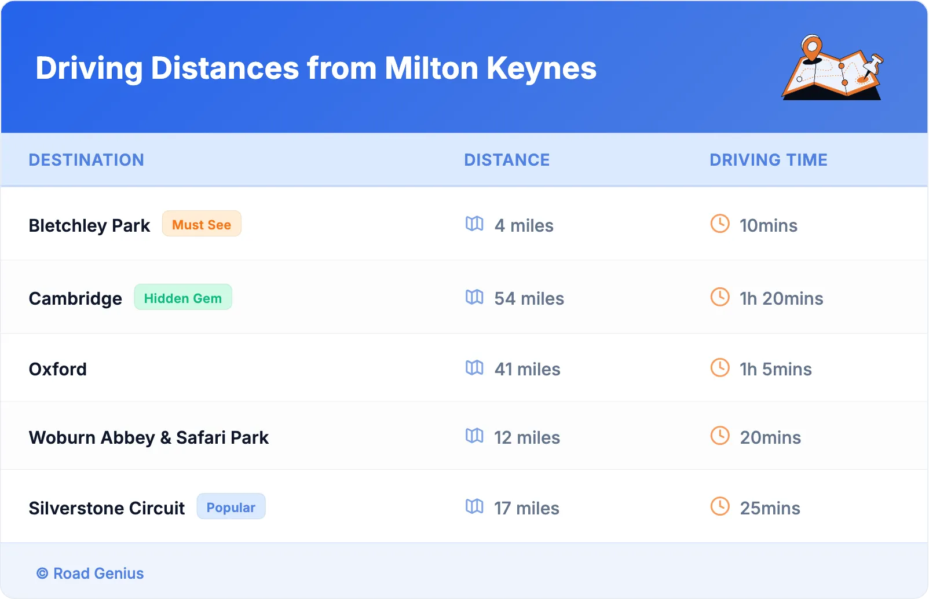Click the clock icon beside 25mins
The height and width of the screenshot is (599, 929).
coord(720,506)
